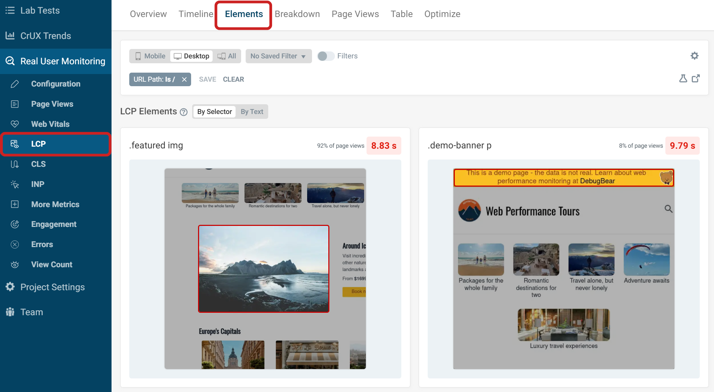This screenshot has width=714, height=392.
Task: Click the Web Vitals heart icon
Action: [15, 124]
